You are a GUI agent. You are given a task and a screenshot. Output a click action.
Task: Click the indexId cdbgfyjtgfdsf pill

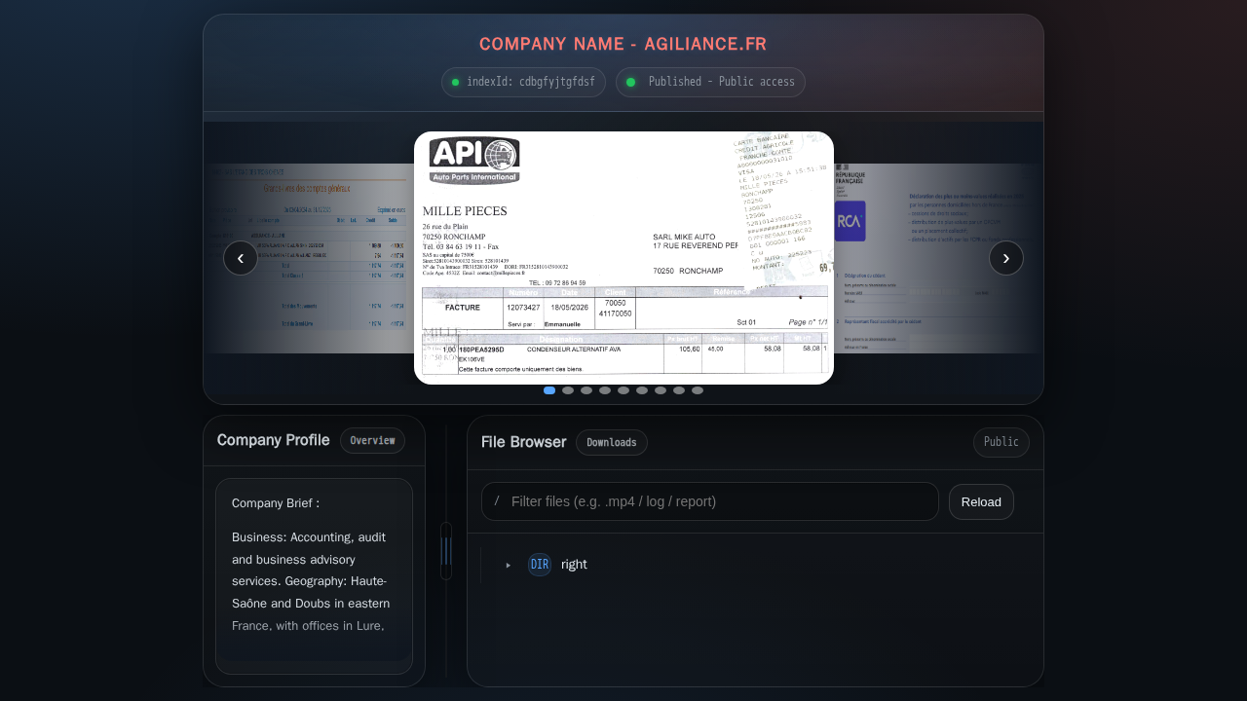[523, 82]
